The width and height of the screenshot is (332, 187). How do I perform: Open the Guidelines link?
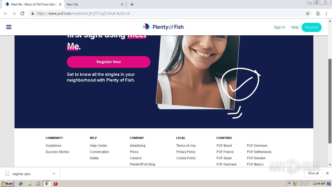tap(53, 146)
